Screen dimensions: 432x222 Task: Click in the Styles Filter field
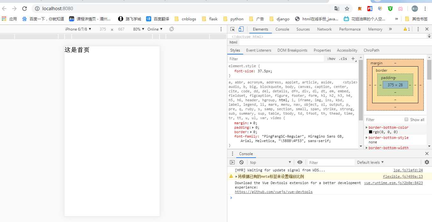click(276, 59)
